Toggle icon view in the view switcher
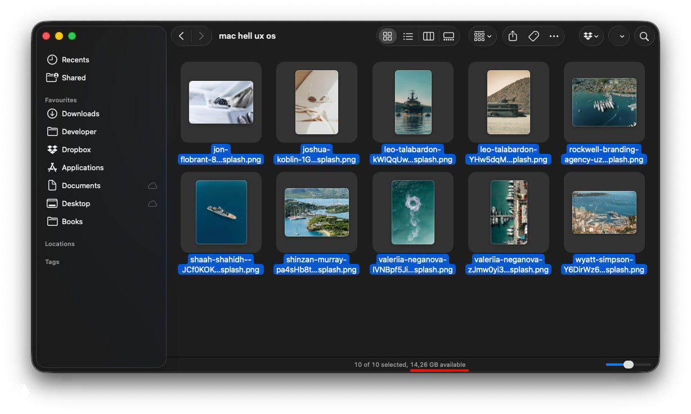 click(388, 36)
